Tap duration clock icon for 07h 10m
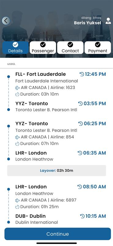Viewport: 113px width, 246px height. 17,144
